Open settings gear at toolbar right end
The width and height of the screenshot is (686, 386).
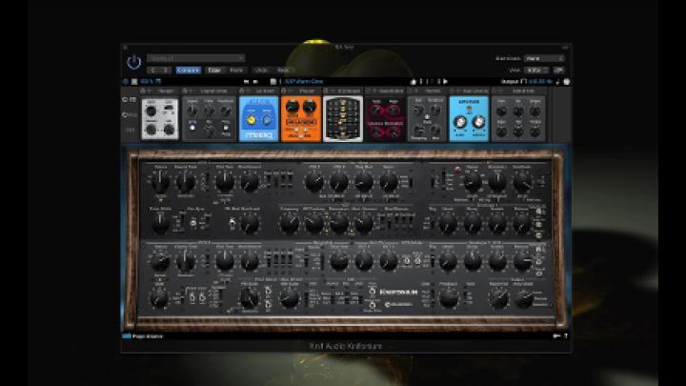(567, 81)
